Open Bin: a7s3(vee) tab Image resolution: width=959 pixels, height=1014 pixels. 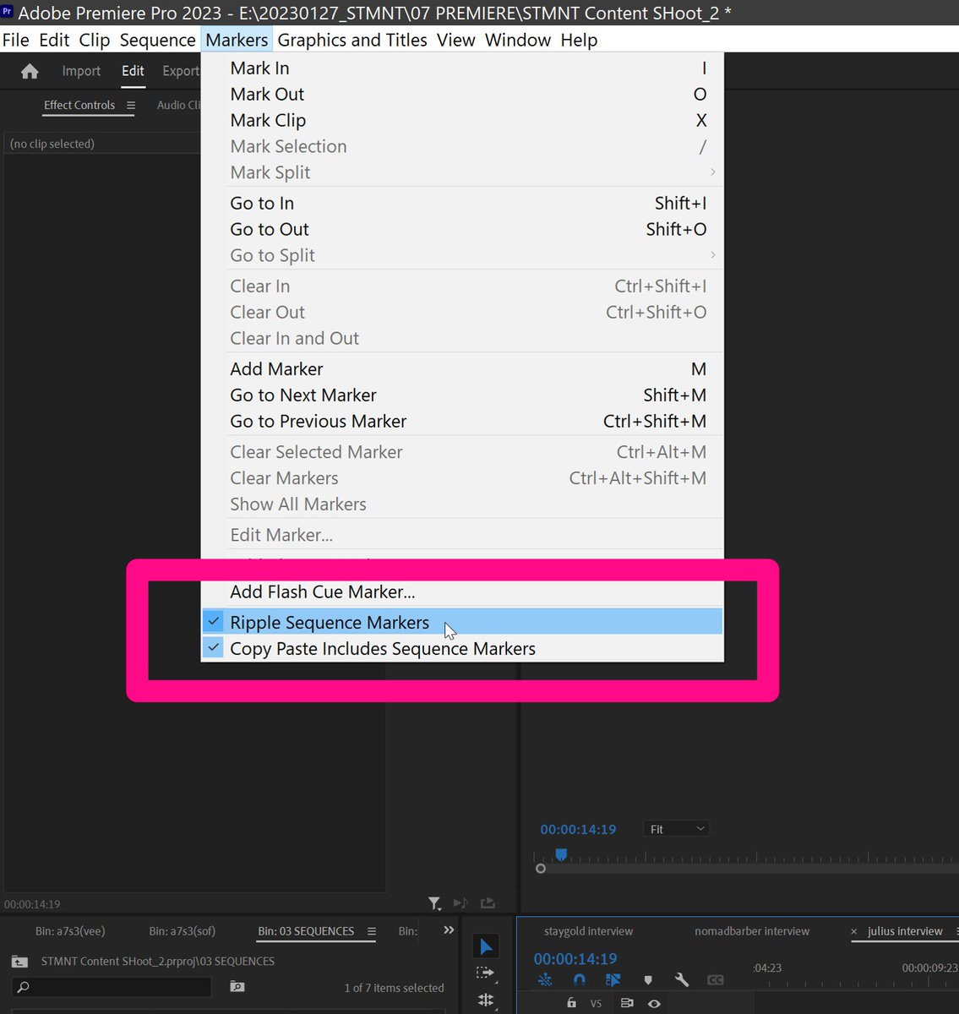(70, 931)
